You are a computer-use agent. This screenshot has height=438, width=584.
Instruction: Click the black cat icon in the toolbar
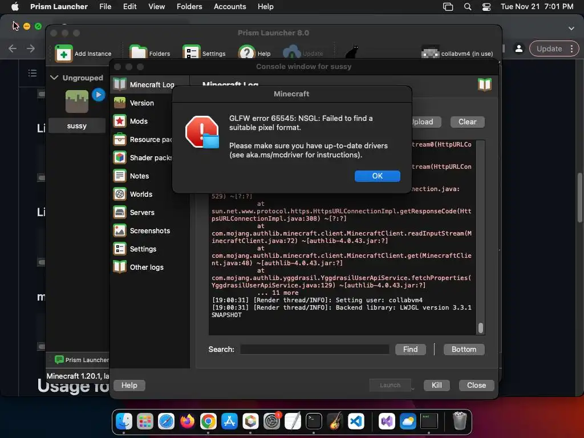point(351,52)
